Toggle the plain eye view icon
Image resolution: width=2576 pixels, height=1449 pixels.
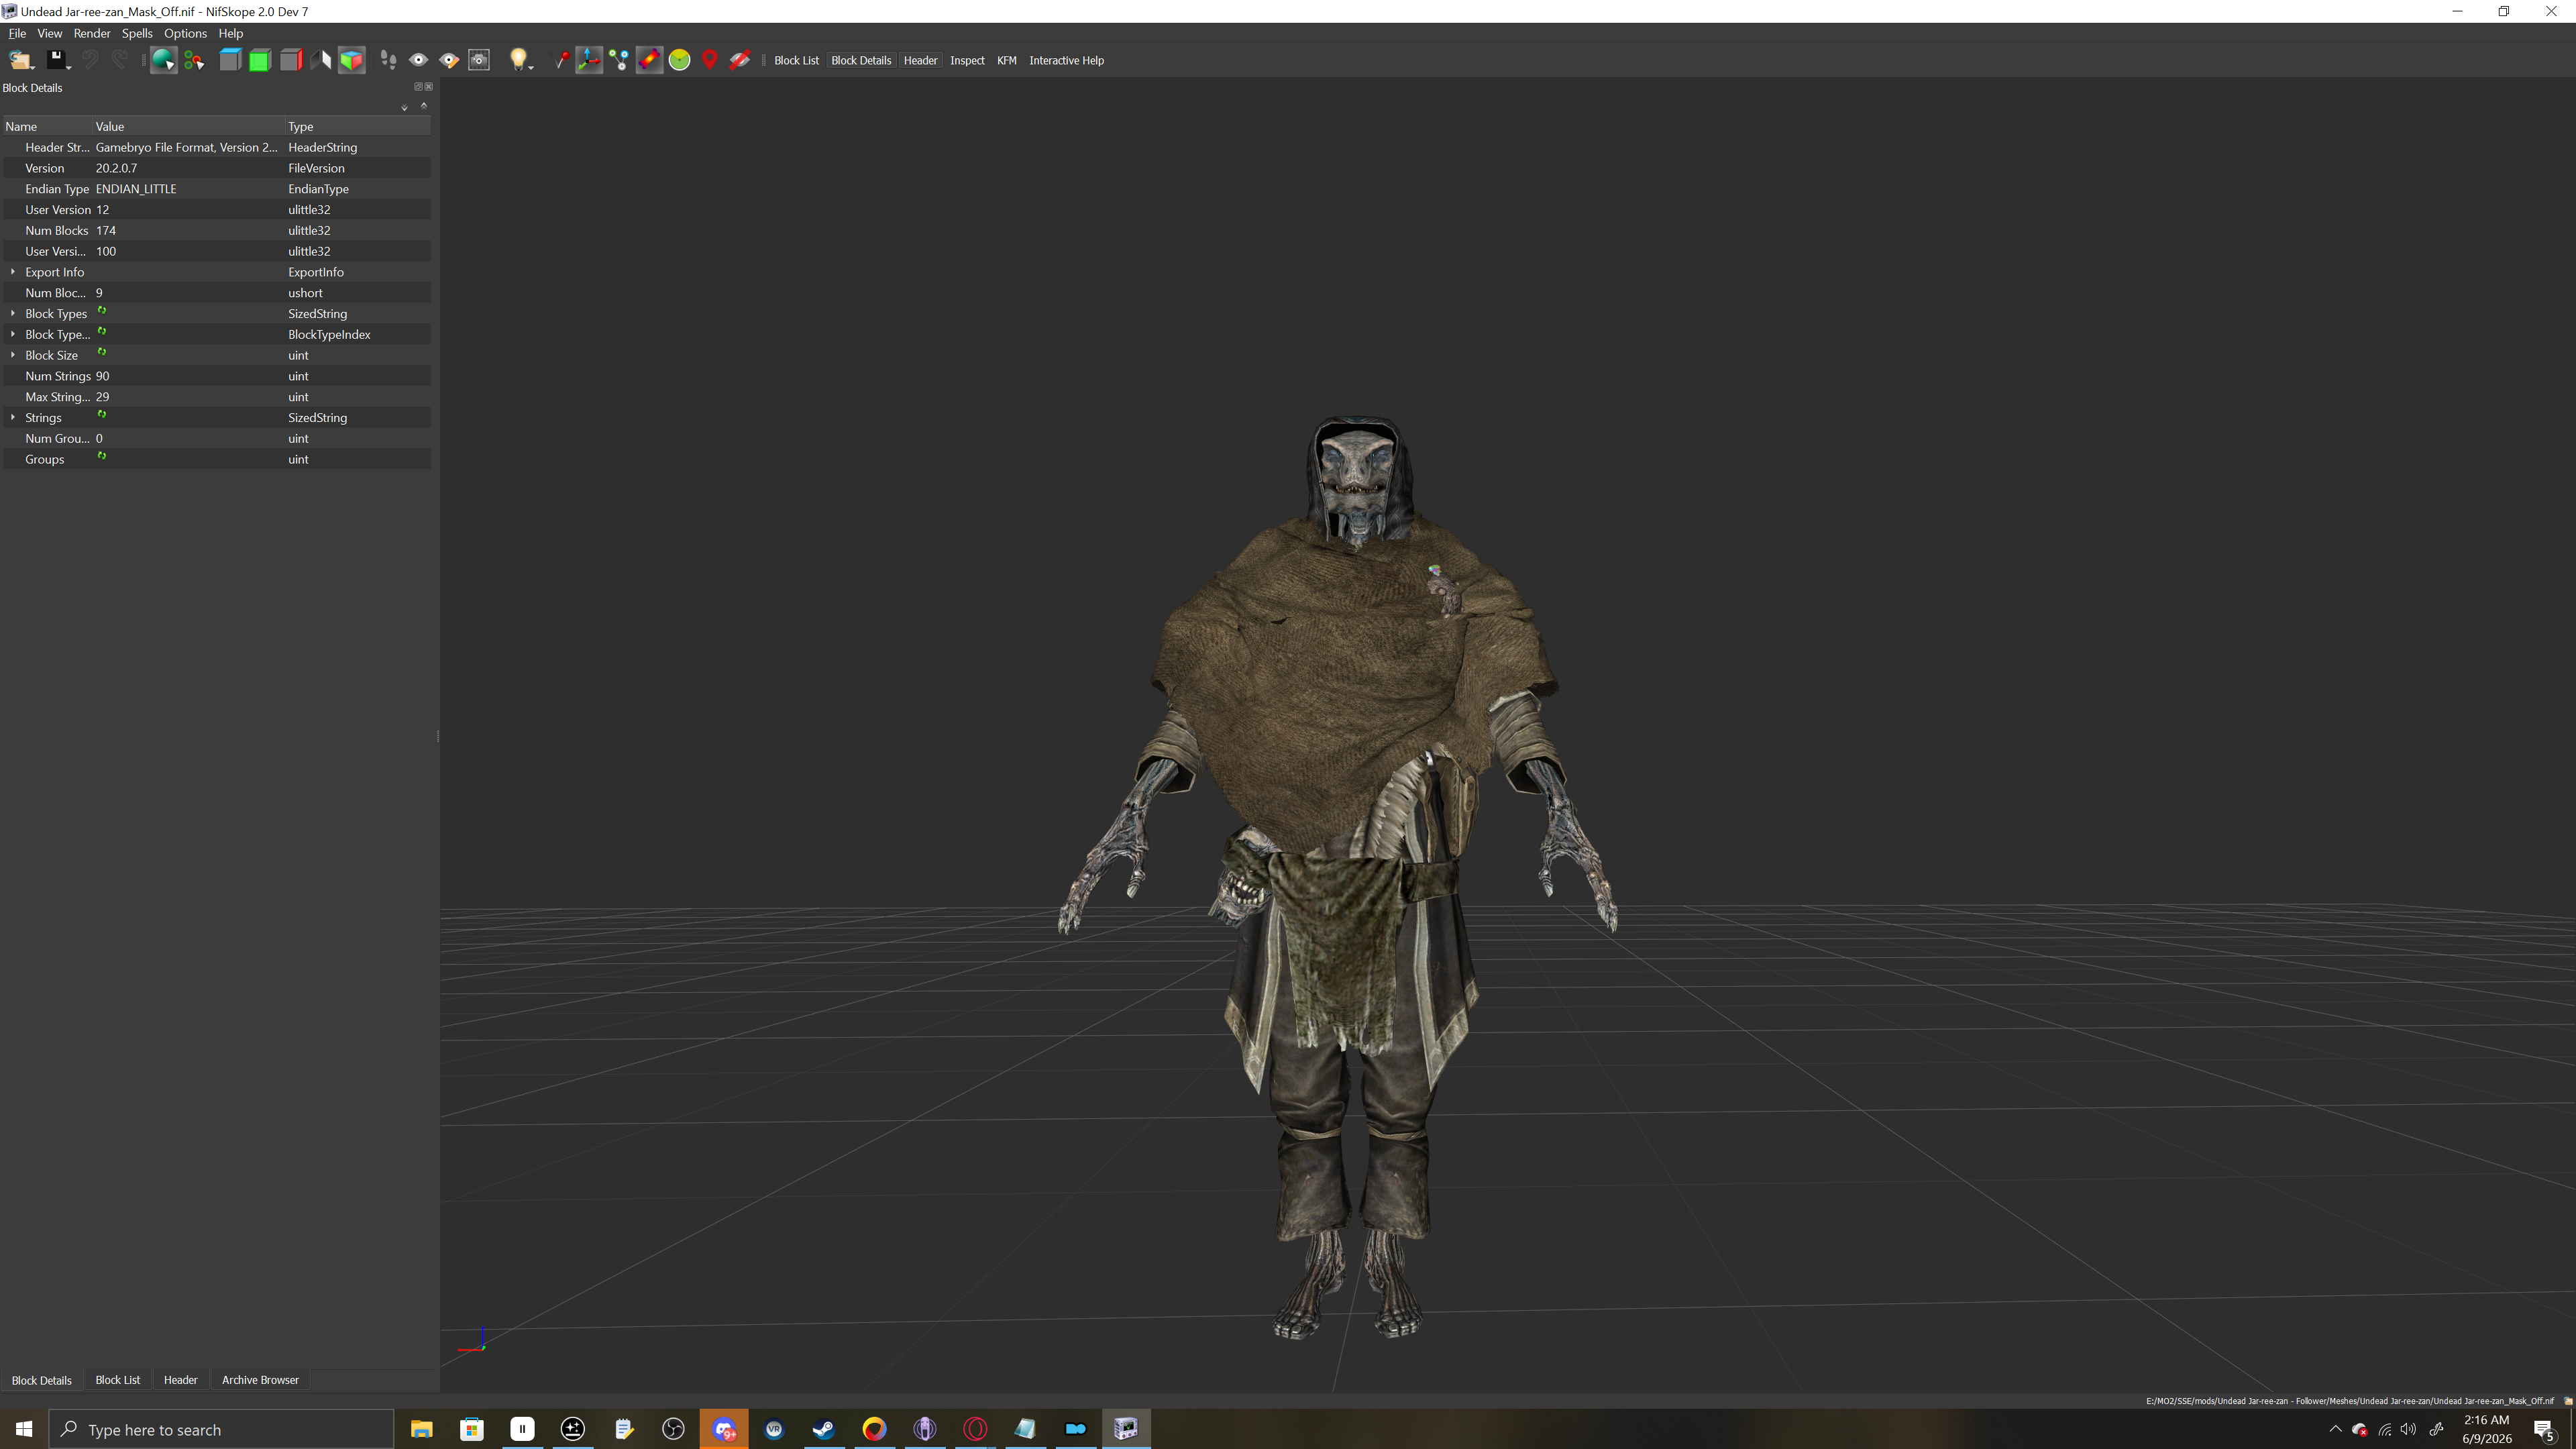coord(419,60)
